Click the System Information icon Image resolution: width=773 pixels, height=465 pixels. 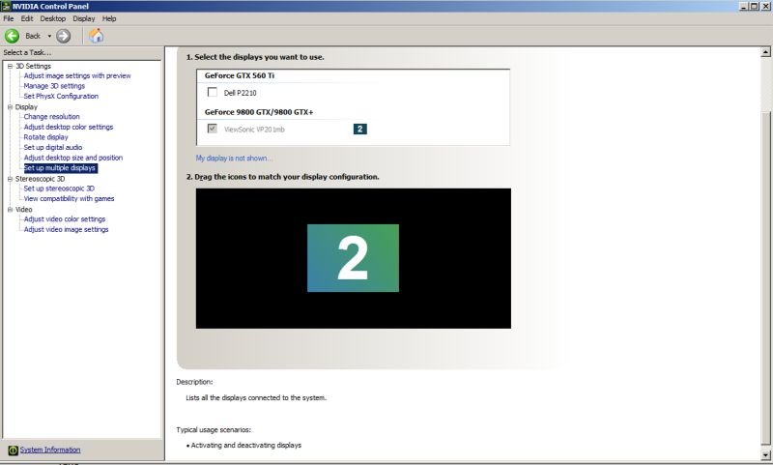[13, 450]
